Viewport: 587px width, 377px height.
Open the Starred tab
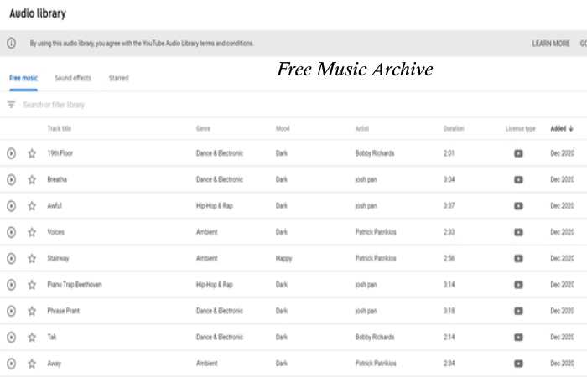119,78
